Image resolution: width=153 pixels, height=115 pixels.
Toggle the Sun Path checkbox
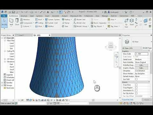(136, 79)
